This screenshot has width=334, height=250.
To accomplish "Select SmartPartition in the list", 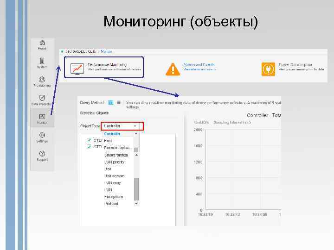I will pos(116,155).
